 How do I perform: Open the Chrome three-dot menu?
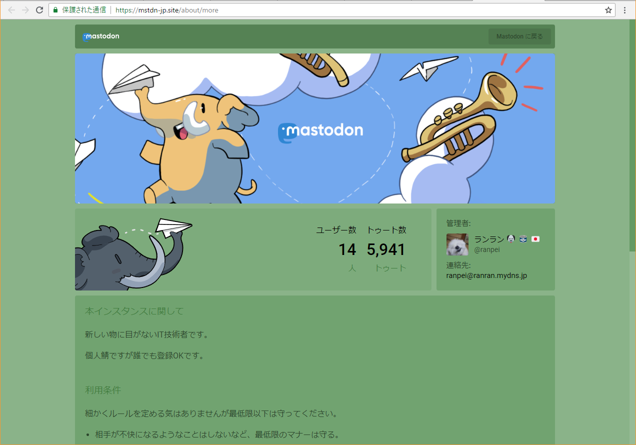pyautogui.click(x=625, y=10)
